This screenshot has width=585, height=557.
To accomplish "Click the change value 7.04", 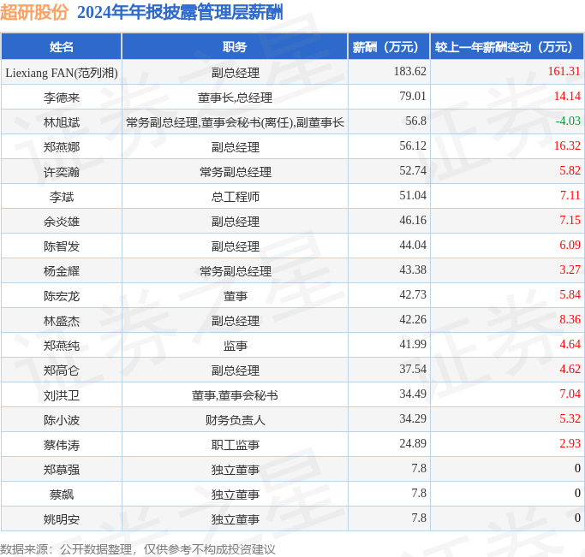I will click(x=570, y=394).
